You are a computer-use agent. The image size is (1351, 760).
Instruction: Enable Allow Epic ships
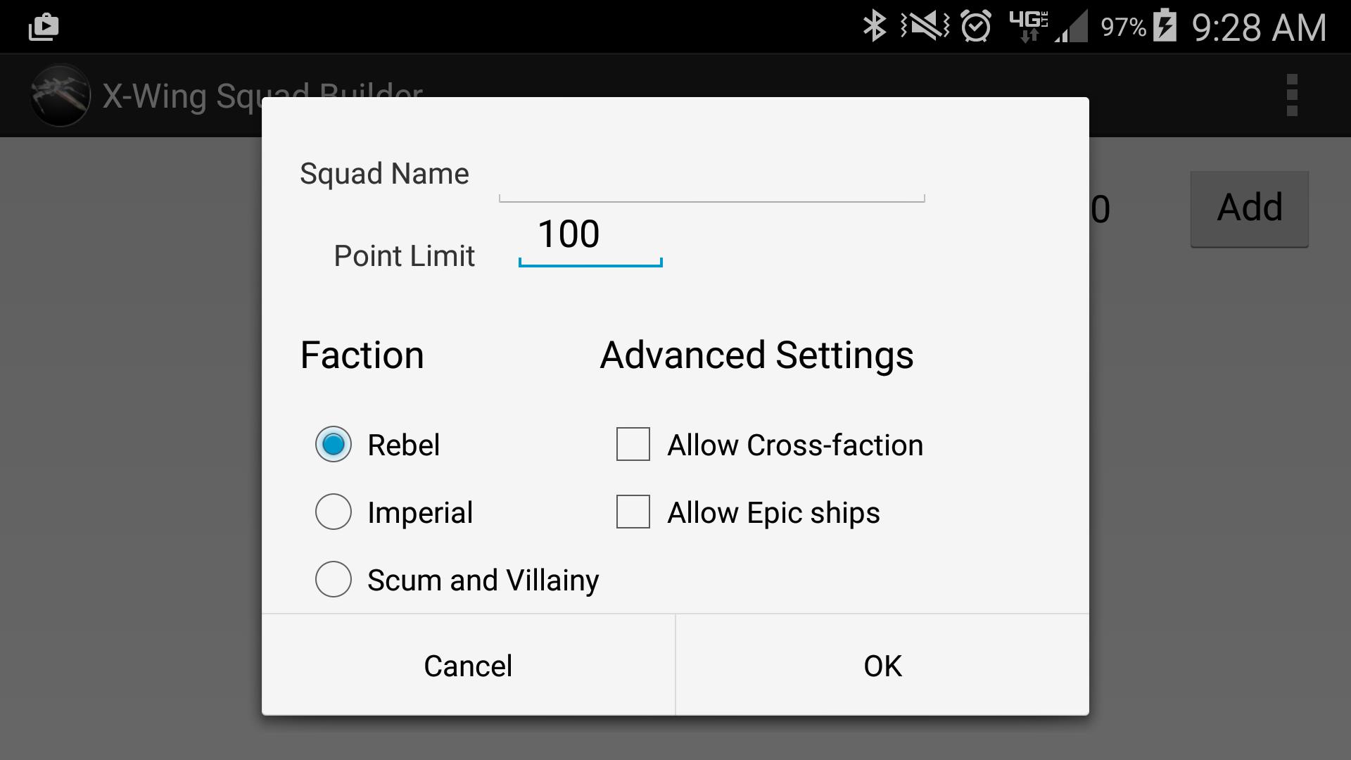pyautogui.click(x=633, y=512)
